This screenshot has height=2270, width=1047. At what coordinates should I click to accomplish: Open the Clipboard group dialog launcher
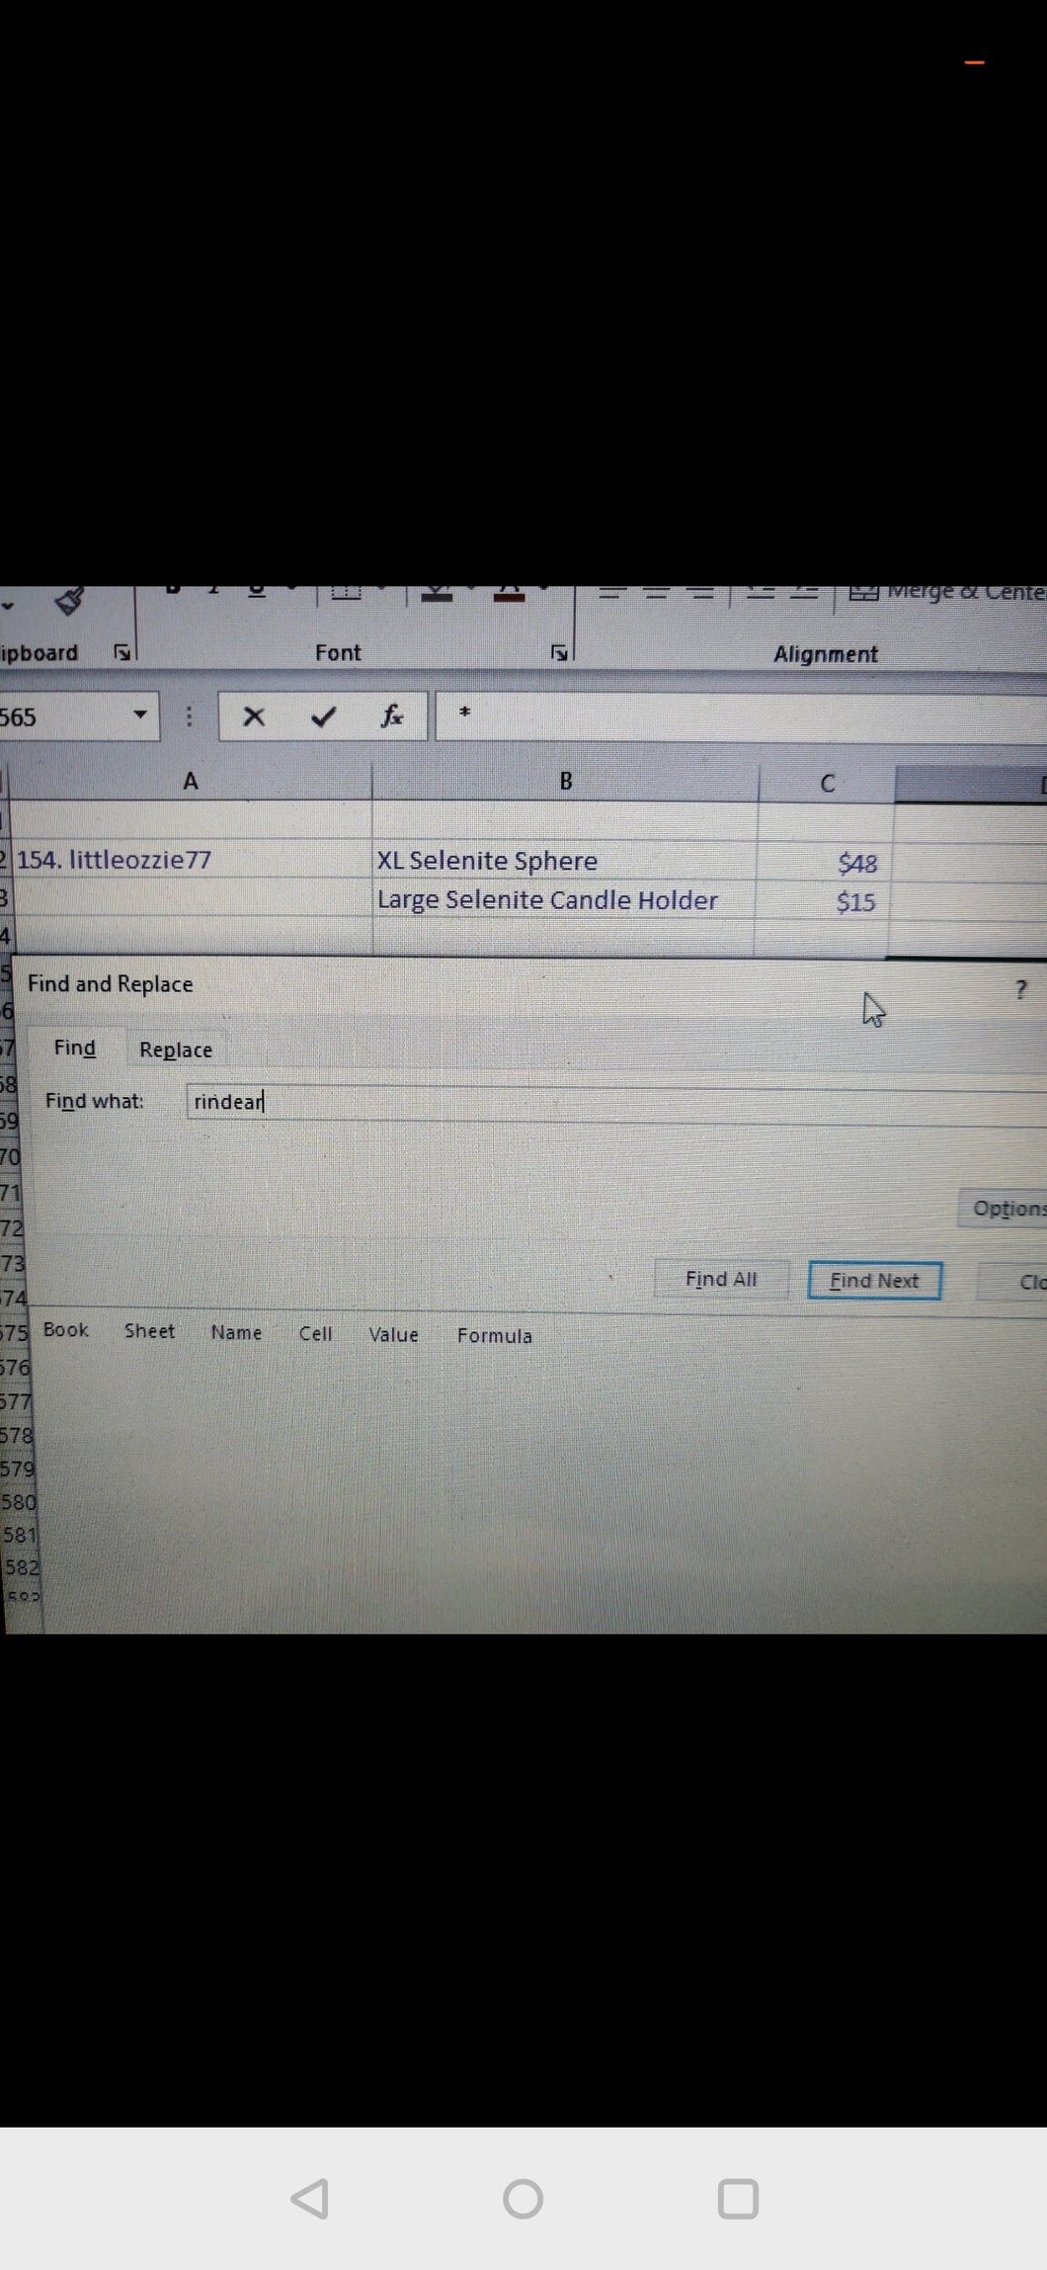[121, 652]
